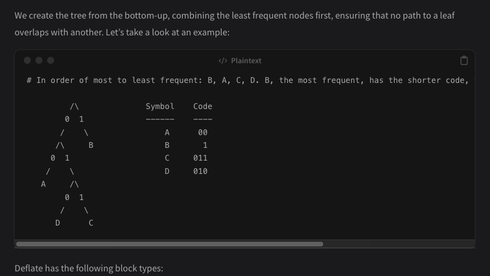Image resolution: width=490 pixels, height=276 pixels.
Task: Click leaf node D at tree bottom
Action: point(57,223)
